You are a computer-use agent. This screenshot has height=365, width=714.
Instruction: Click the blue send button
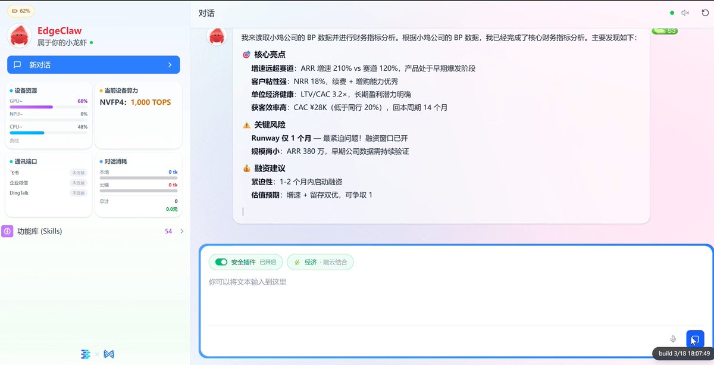[695, 339]
